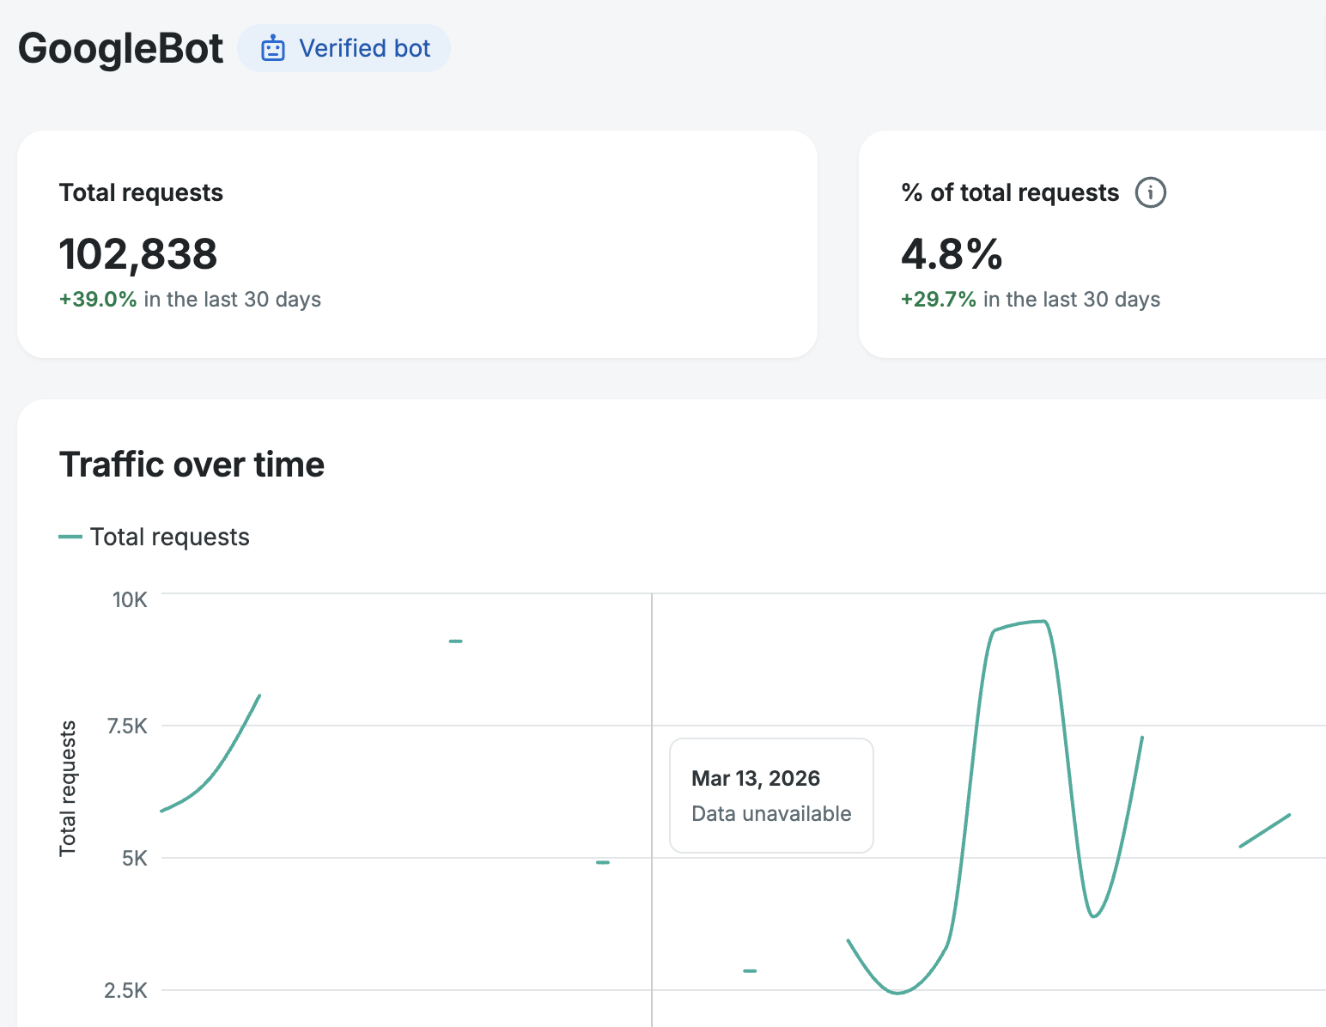1326x1027 pixels.
Task: Click the Traffic over time heading
Action: [192, 465]
